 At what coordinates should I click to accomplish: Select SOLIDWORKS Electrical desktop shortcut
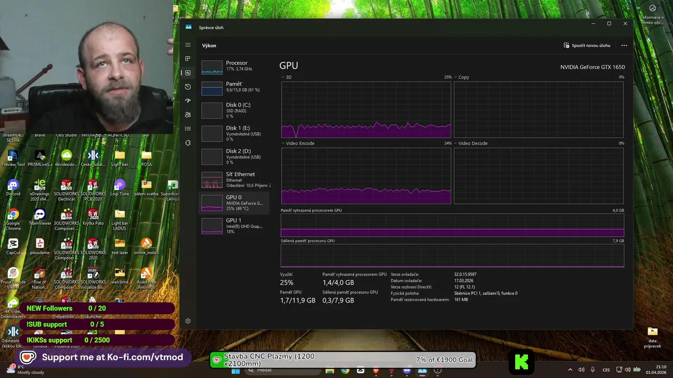click(x=67, y=190)
